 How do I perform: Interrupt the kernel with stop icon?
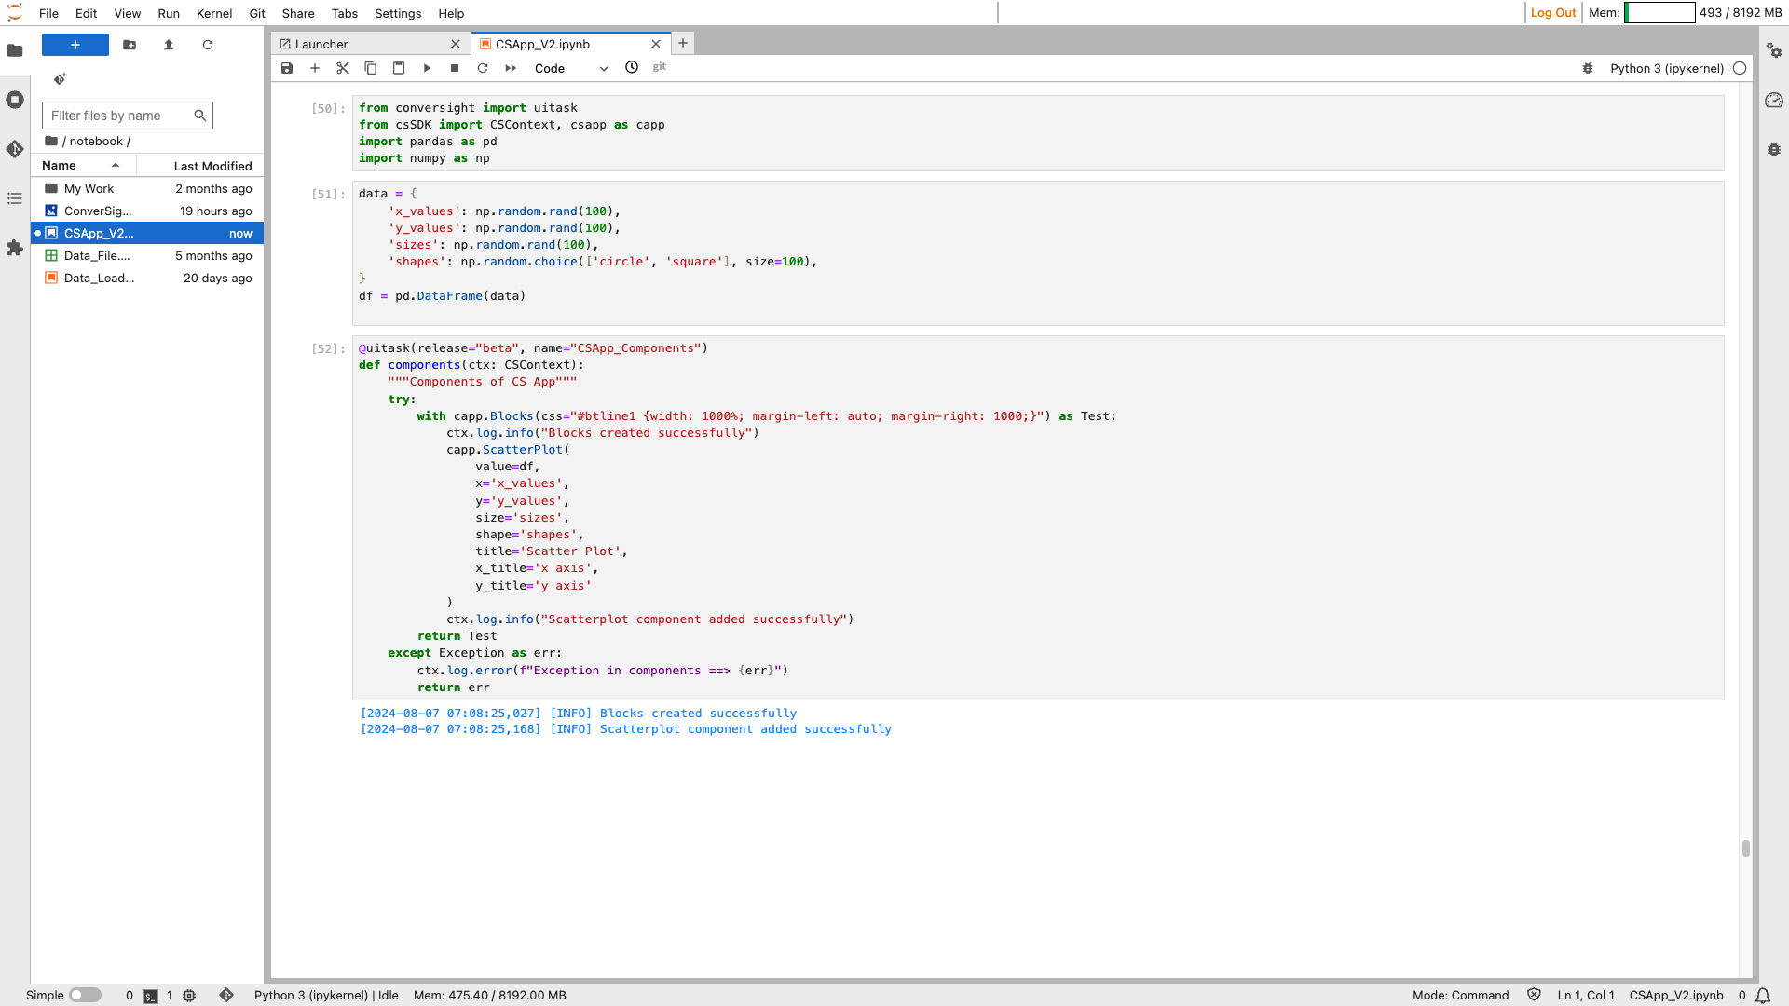[455, 68]
